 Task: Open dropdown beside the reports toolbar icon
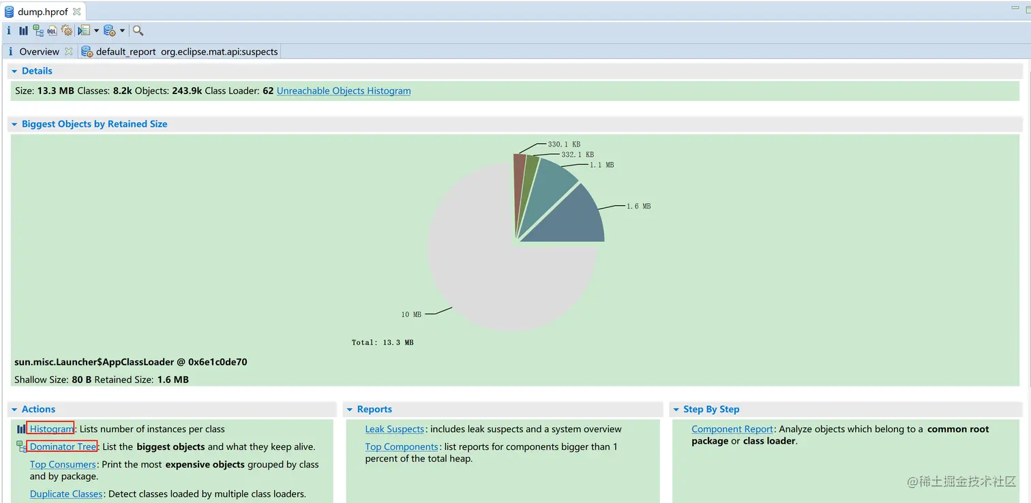96,31
